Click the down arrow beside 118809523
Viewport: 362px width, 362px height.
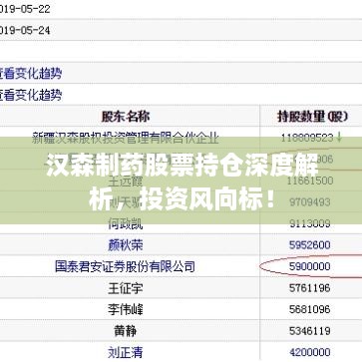[x=339, y=138]
